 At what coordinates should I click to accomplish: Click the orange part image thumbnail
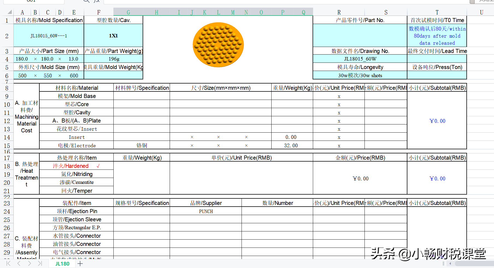click(x=218, y=44)
